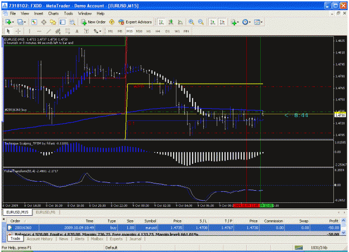
Task: Select order 20016360 row
Action: 174,228
